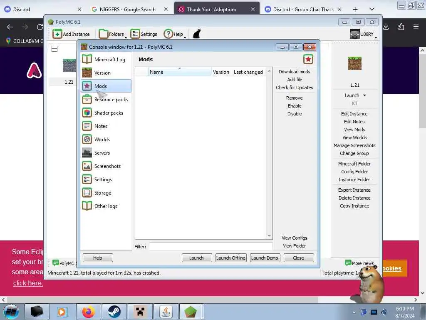Open the Version page in the console sidebar
The image size is (426, 320).
click(106, 72)
